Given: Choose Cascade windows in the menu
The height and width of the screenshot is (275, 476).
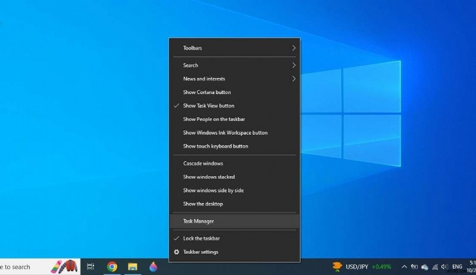Looking at the screenshot, I should 203,163.
